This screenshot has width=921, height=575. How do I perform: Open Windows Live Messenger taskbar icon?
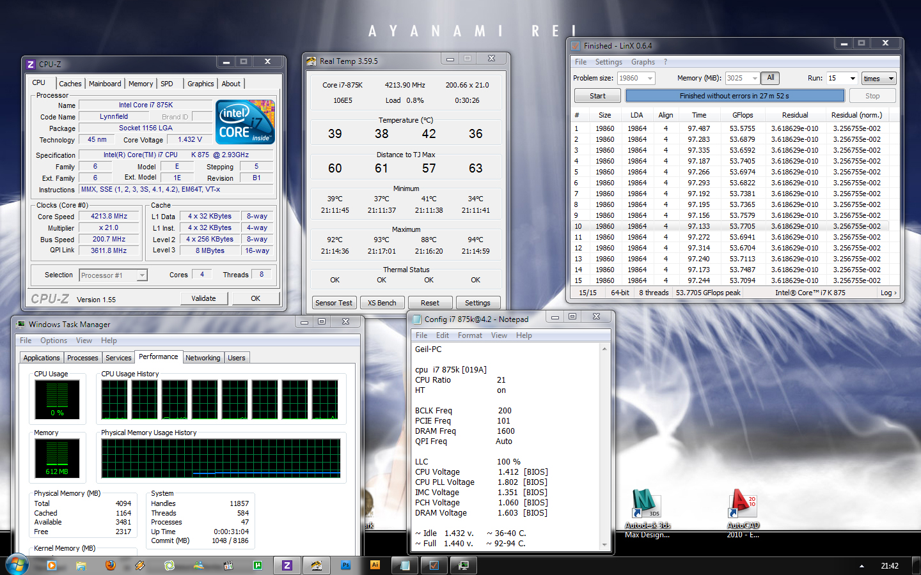tap(199, 565)
